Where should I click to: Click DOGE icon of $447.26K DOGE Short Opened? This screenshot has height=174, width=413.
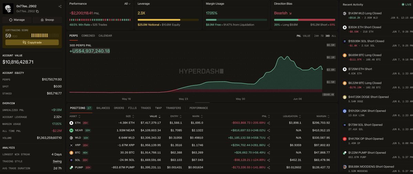345,97
